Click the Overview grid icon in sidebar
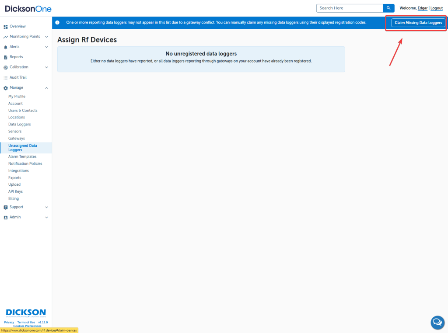 tap(6, 27)
